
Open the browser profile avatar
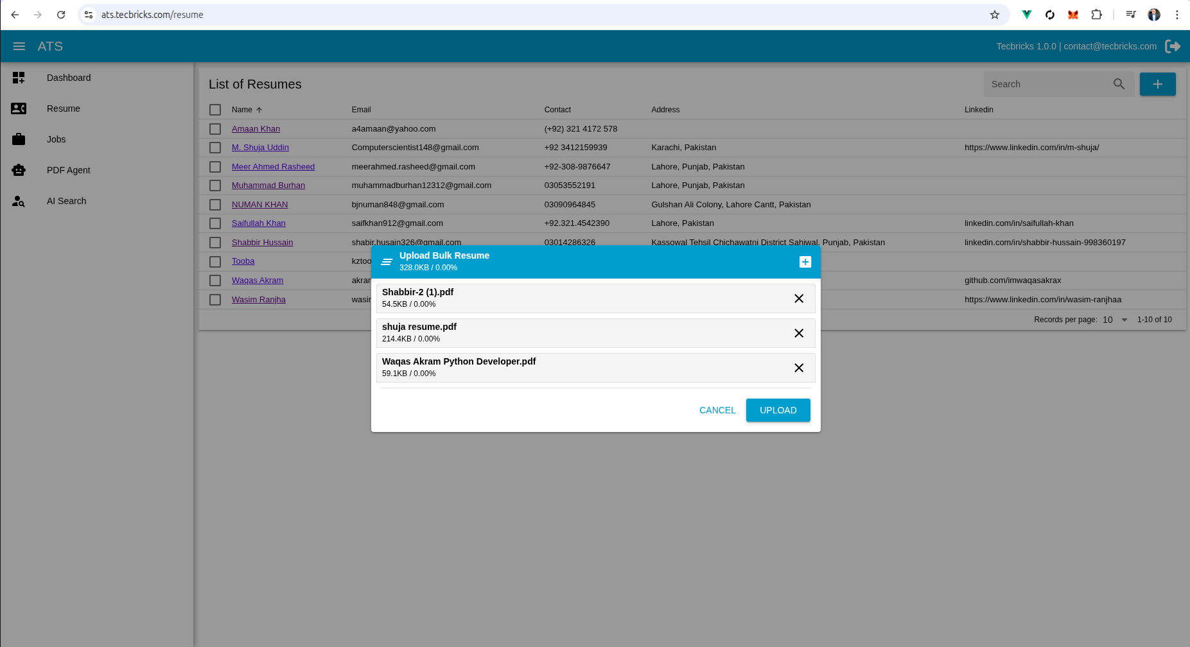click(1154, 15)
